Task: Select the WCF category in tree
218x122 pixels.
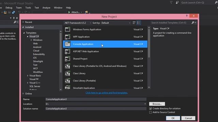Action: (35, 68)
